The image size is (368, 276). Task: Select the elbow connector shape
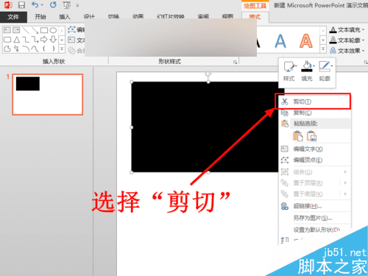tap(26, 40)
